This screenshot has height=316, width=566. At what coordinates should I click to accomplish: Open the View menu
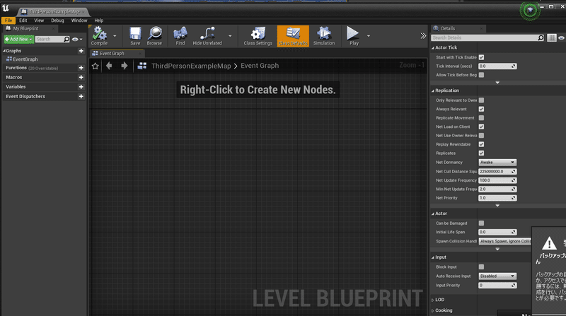point(39,21)
